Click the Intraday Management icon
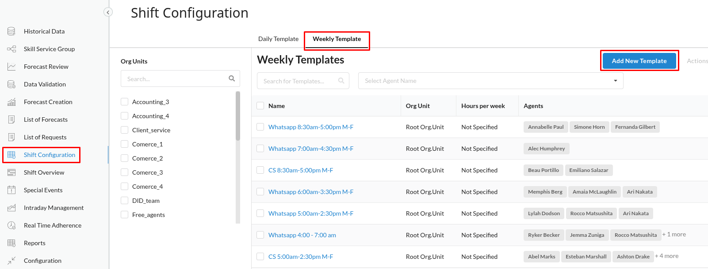This screenshot has width=708, height=269. tap(11, 208)
